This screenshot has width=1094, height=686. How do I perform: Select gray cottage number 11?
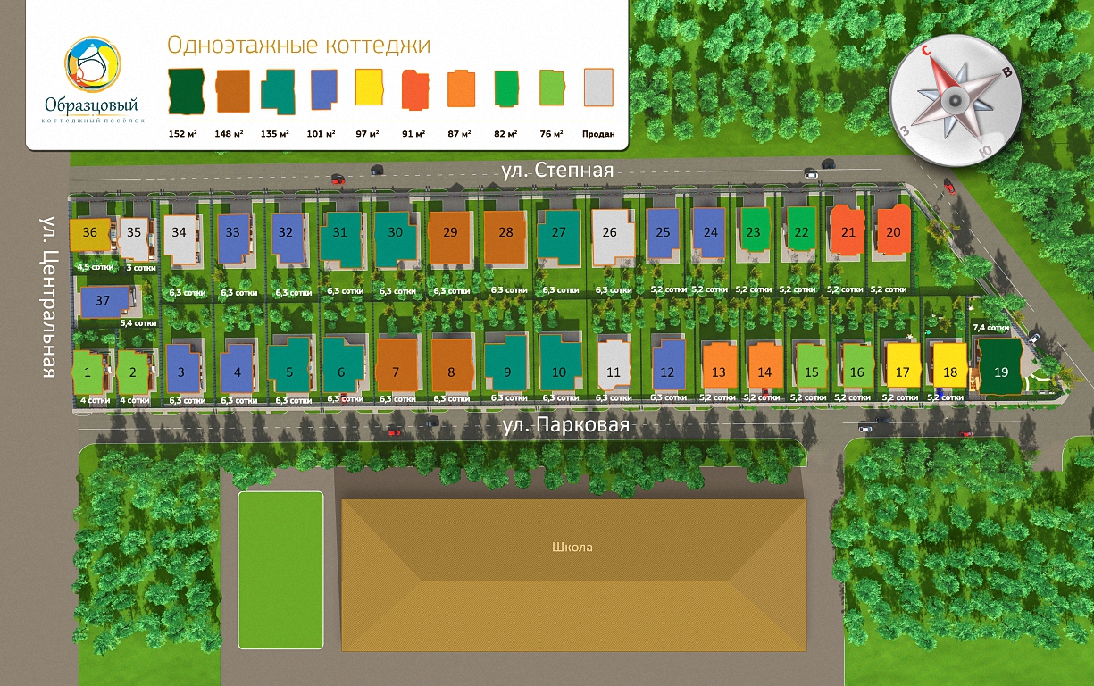coord(613,370)
